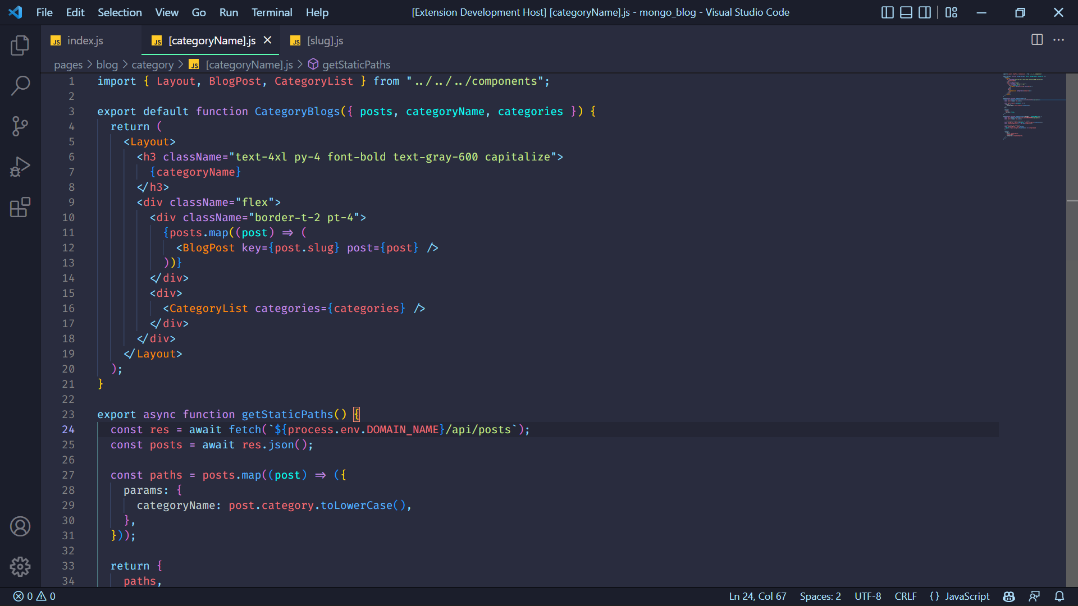Open the Source Control view
1078x606 pixels.
click(x=20, y=126)
